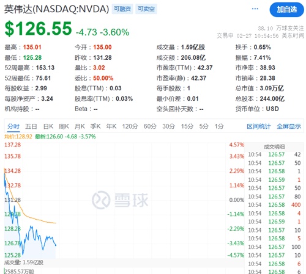The width and height of the screenshot is (306, 274).
Task: Select the 1分 one-minute tab
Action: [x=219, y=126]
